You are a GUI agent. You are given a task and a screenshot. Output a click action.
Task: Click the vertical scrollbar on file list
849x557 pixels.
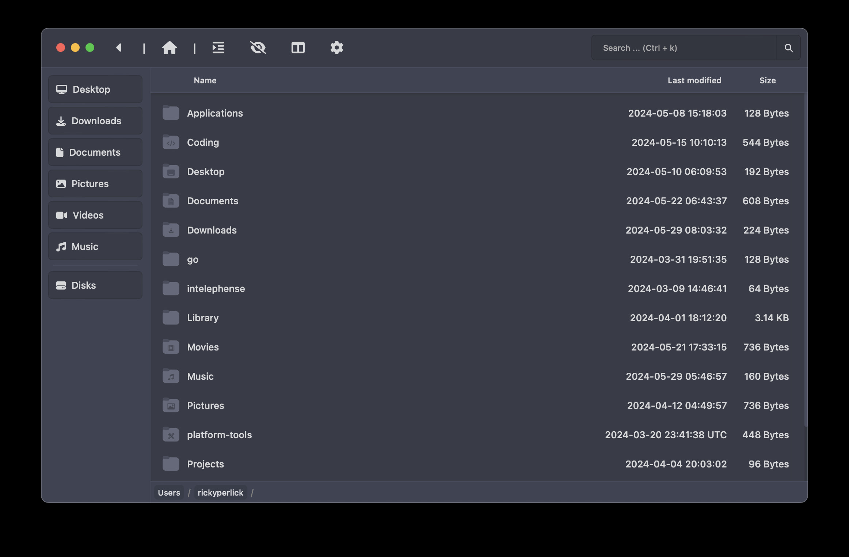(805, 259)
